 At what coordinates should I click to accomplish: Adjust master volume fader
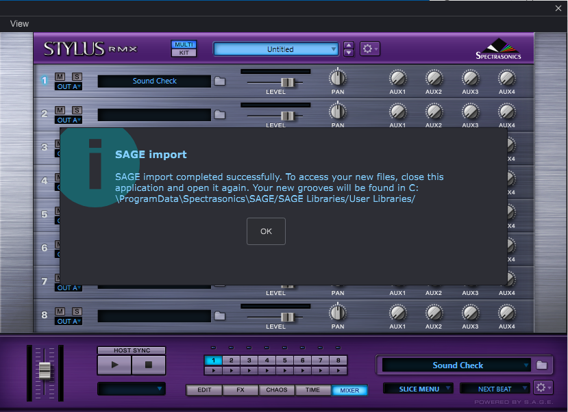coord(45,371)
